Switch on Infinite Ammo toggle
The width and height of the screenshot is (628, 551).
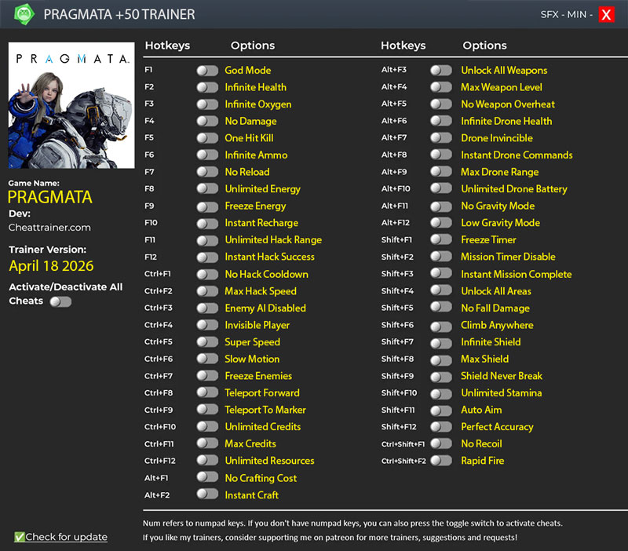[207, 155]
